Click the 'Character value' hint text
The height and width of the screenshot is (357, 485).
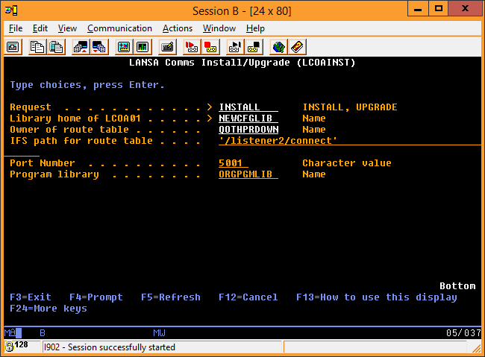pyautogui.click(x=347, y=163)
